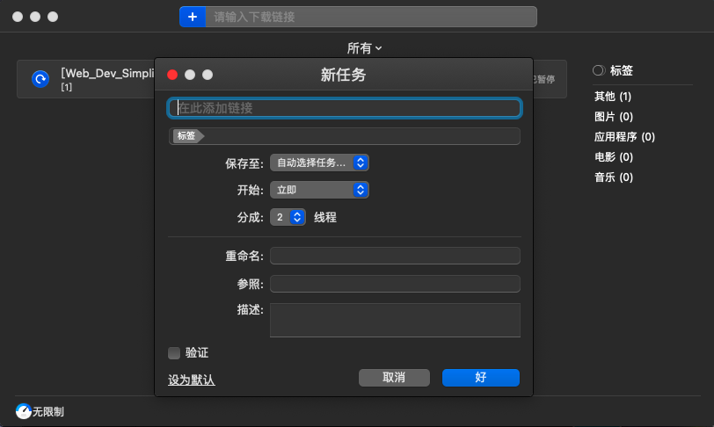Click the 请输入下载链接 top bar field
Image resolution: width=714 pixels, height=427 pixels.
tap(371, 17)
